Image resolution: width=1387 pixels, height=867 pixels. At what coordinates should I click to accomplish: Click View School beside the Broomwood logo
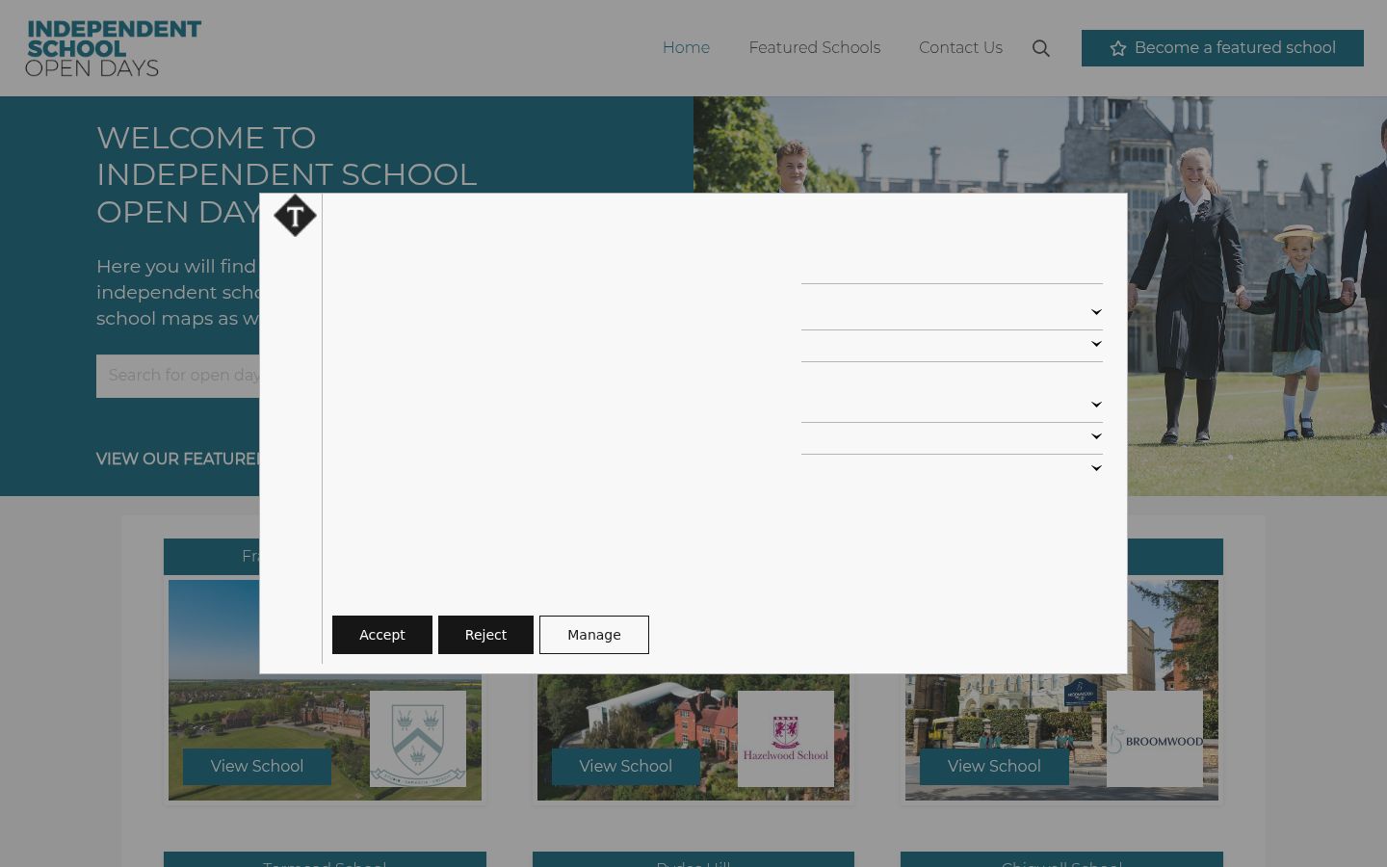point(994,767)
